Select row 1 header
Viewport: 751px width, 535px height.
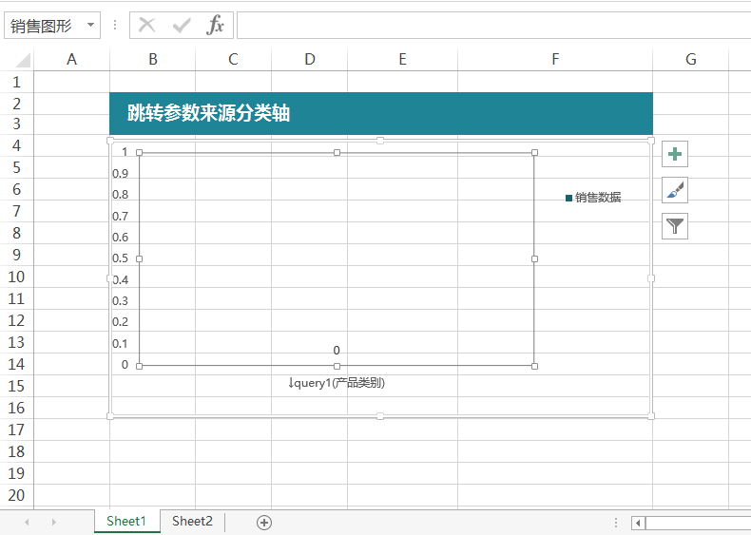click(x=17, y=82)
